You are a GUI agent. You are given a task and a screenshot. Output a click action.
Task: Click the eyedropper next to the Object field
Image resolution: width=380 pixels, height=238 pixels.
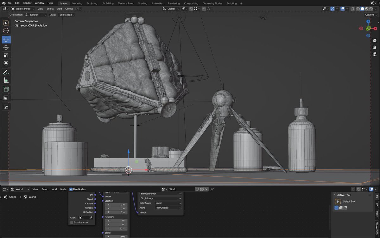[91, 218]
